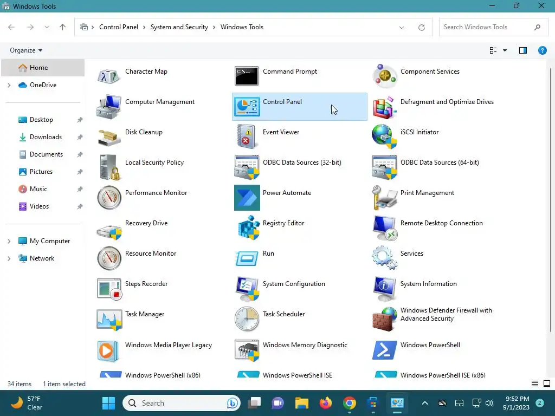Expand the OneDrive tree node

(x=9, y=85)
